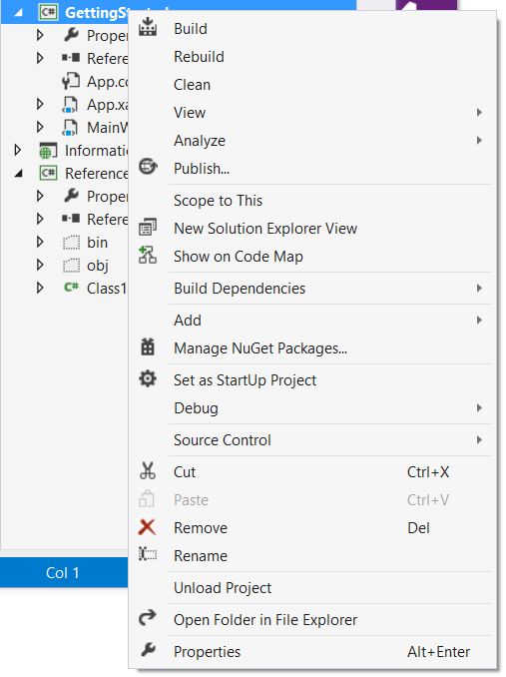
Task: Select the bin folder label
Action: (97, 243)
